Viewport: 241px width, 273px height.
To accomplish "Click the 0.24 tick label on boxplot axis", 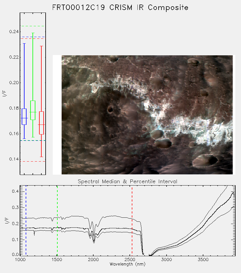I will click(14, 32).
